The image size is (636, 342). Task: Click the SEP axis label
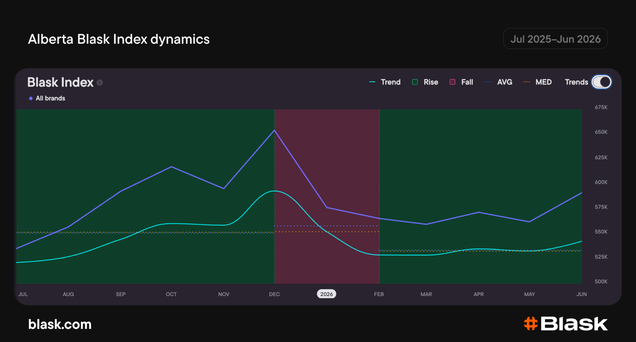pos(121,294)
